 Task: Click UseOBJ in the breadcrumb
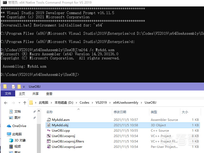pyautogui.click(x=150, y=103)
